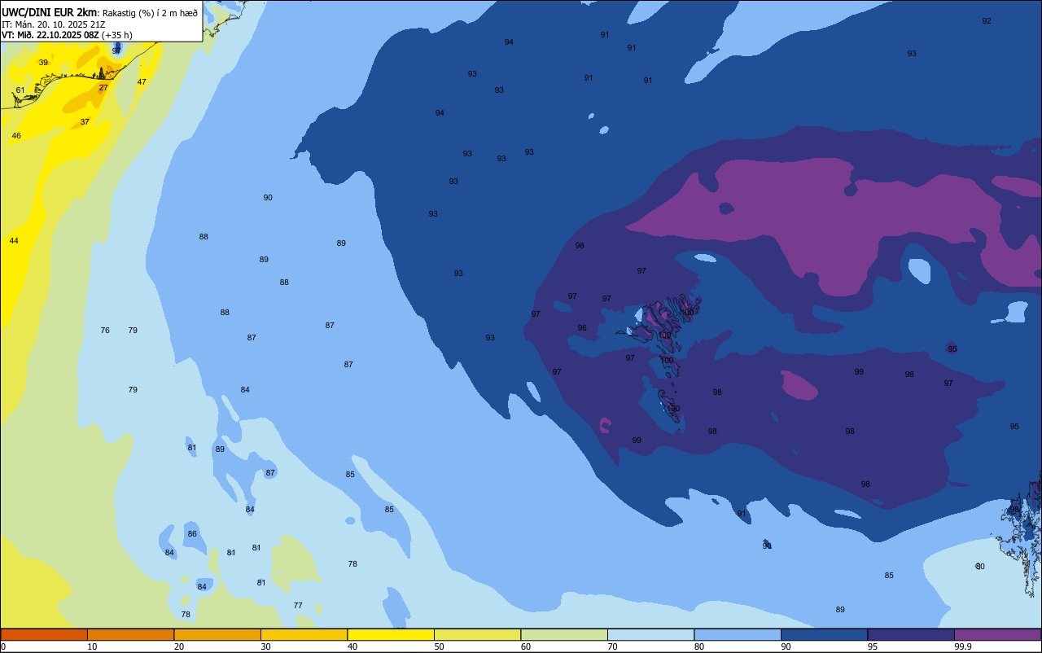Click the 10–20 orange legend swatch
Screen dimensions: 1042x653
click(x=130, y=634)
